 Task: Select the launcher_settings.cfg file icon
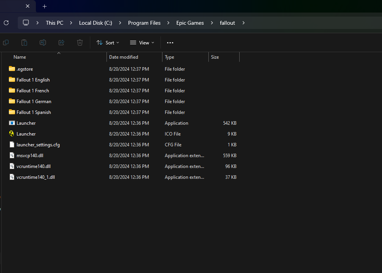click(12, 144)
